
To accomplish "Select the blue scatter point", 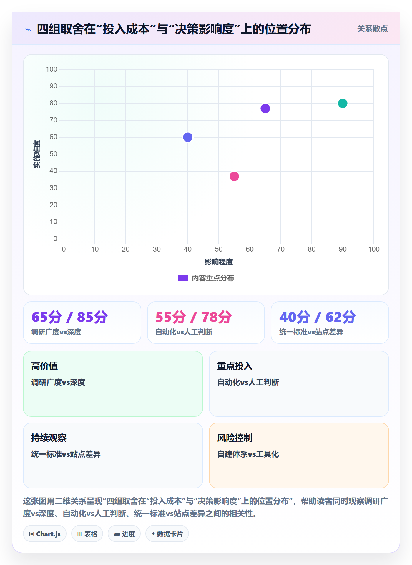I will point(188,137).
